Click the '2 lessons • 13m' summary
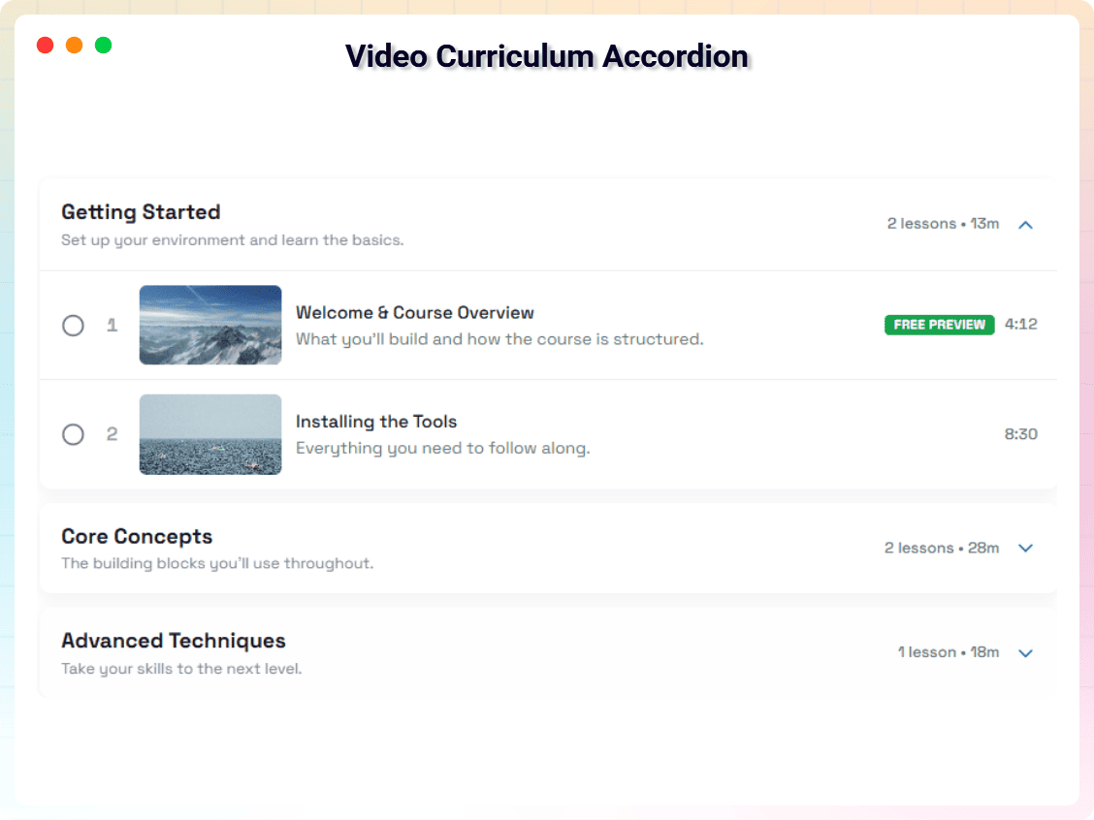 944,224
